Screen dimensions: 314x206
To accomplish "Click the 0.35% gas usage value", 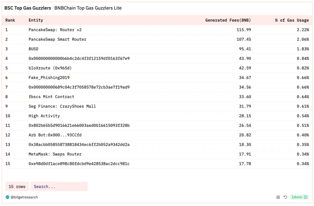I will (x=303, y=144).
